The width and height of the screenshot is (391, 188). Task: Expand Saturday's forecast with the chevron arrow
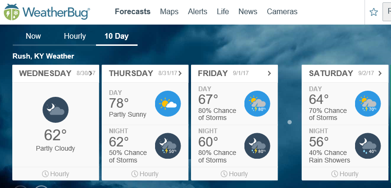click(x=380, y=73)
